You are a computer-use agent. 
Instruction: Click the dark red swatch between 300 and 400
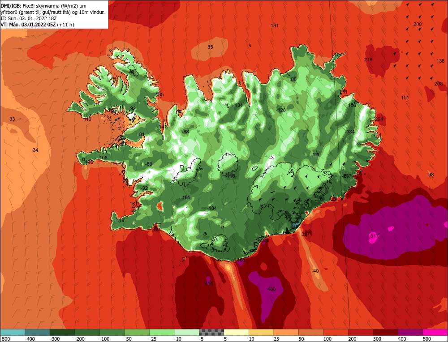tap(386, 333)
